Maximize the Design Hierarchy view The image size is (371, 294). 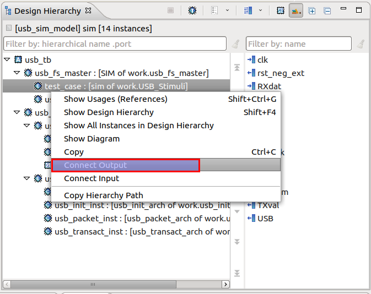point(359,10)
